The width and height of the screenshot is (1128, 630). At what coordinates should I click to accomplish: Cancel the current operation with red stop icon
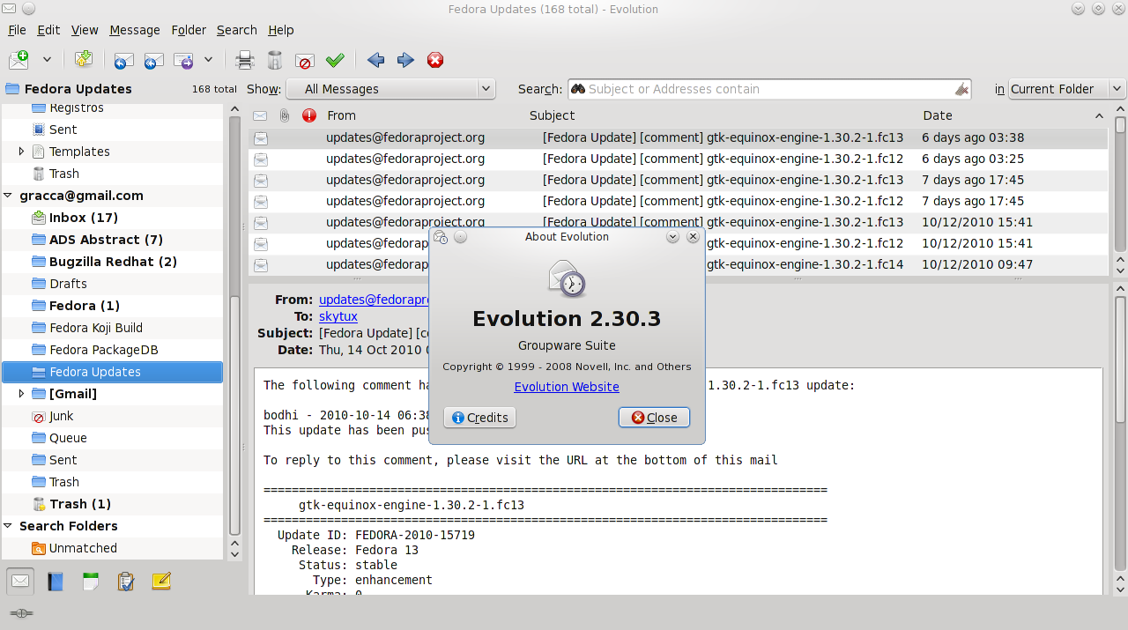point(435,60)
